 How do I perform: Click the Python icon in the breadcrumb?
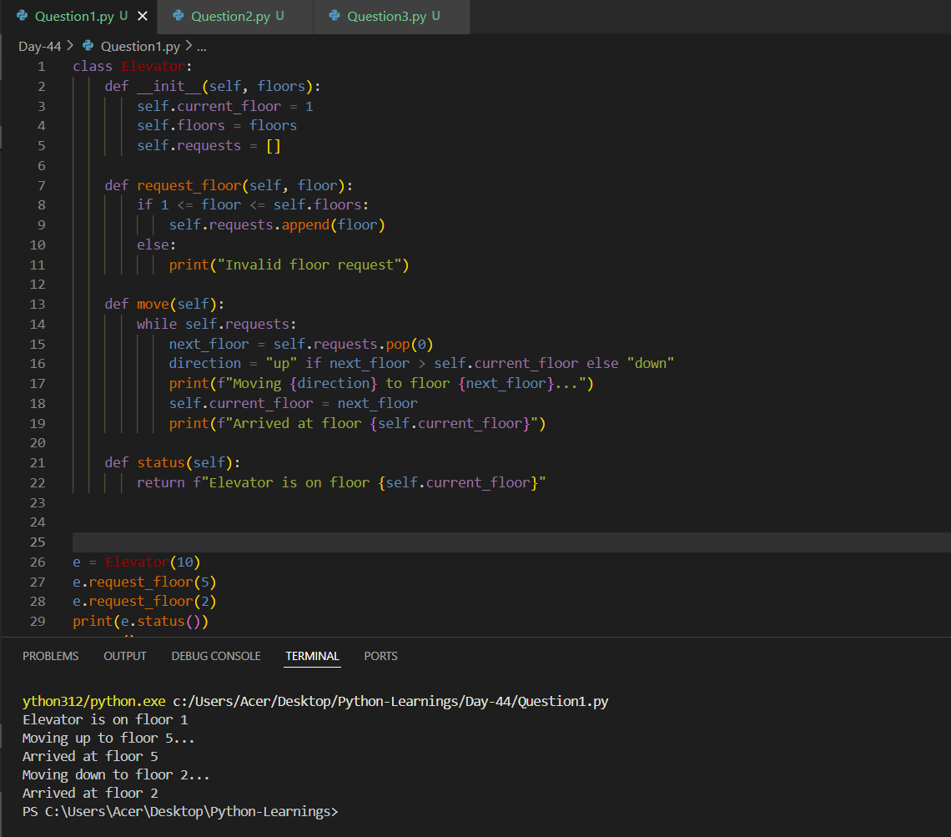pos(88,46)
